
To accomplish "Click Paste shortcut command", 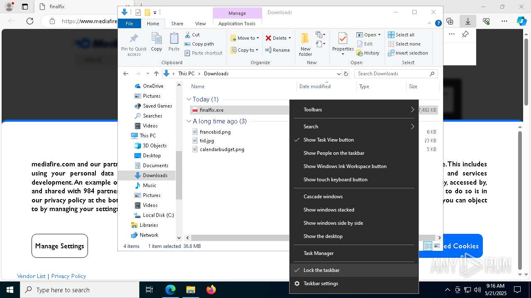I will tap(203, 53).
